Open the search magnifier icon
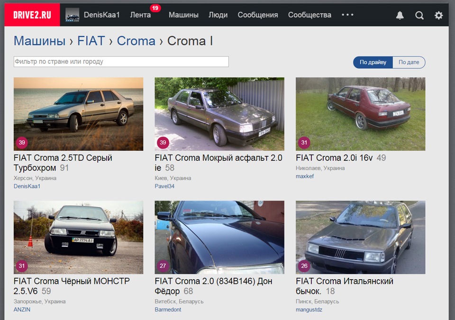The image size is (455, 320). tap(419, 15)
